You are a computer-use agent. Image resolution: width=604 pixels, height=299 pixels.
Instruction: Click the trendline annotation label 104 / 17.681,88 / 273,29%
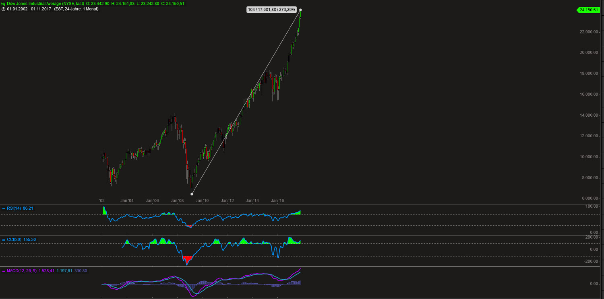pyautogui.click(x=271, y=9)
